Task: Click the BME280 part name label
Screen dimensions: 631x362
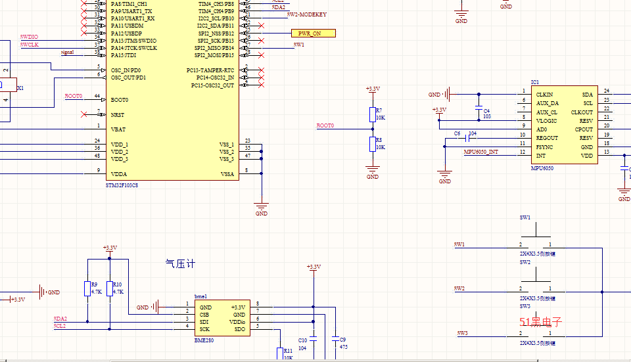Action: [x=204, y=340]
